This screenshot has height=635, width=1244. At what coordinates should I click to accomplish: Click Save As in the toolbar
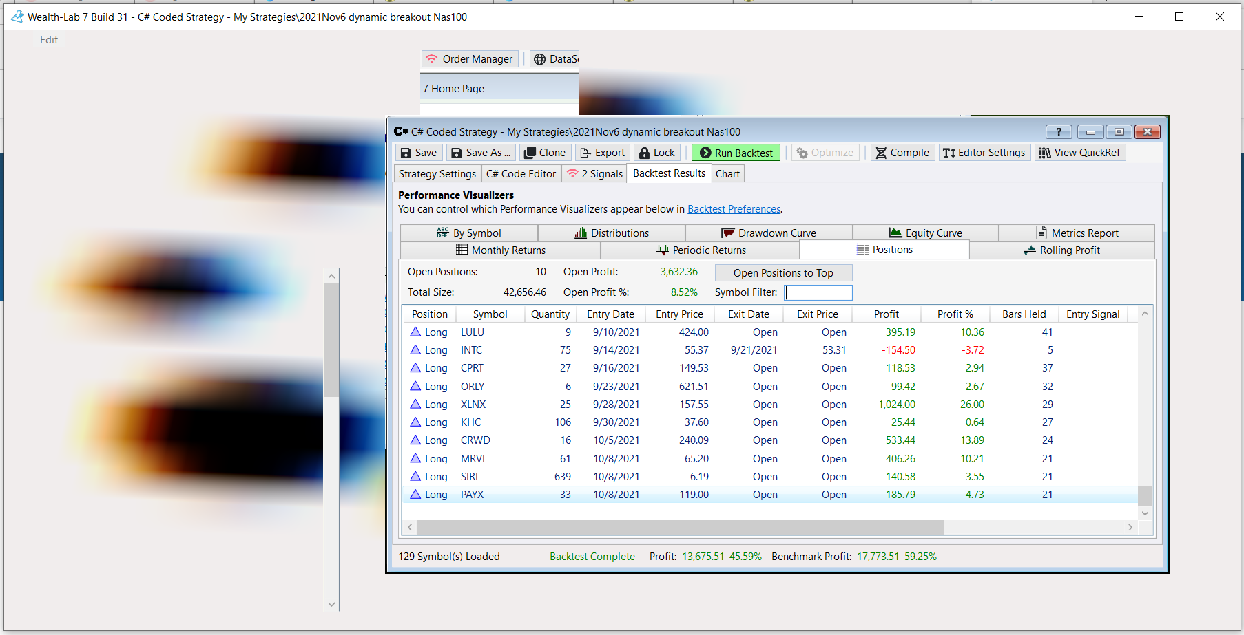point(481,153)
